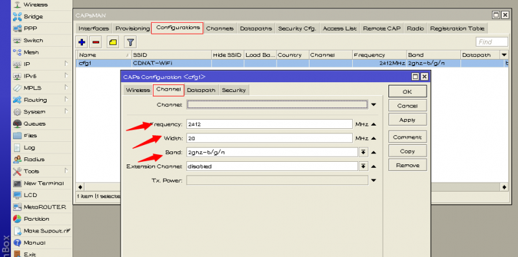Open the Registration Table tab
The image size is (518, 257).
click(x=457, y=28)
